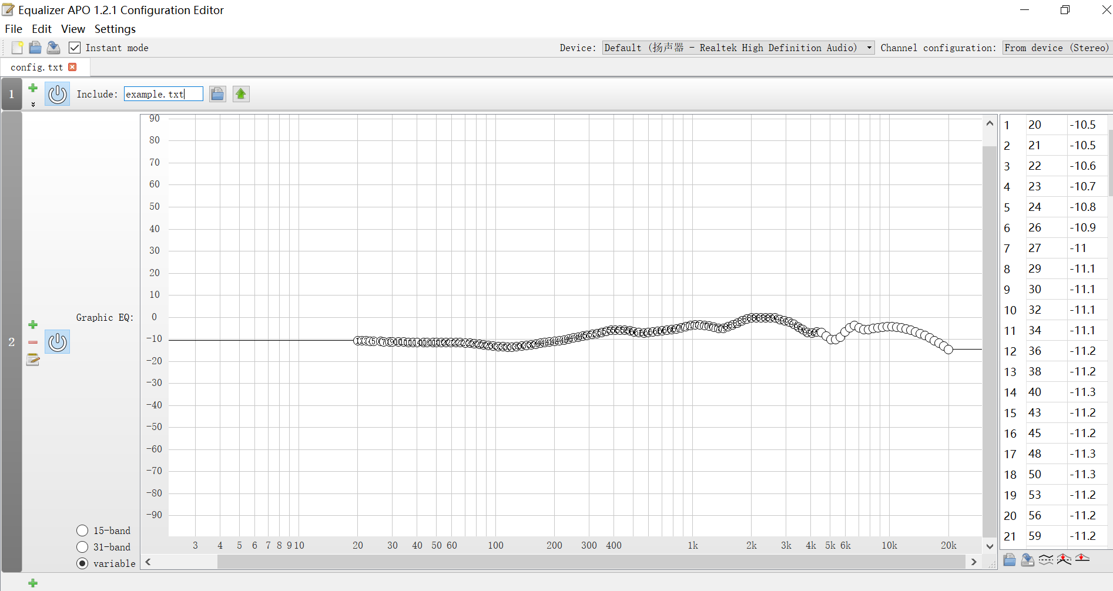
Task: Click the horizontal scrollbar thumb
Action: pos(591,562)
